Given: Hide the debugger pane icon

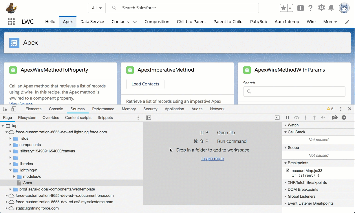Looking at the screenshot, I should click(x=277, y=117).
